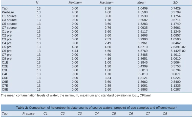Click maximum value 1.70 for C4E

pos(108,74)
